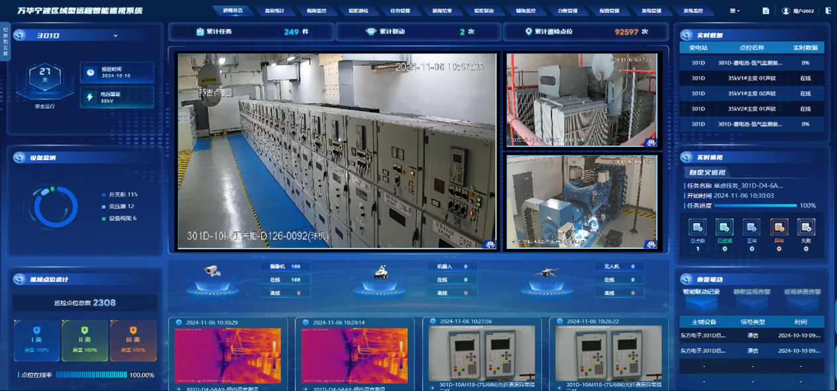837x391 pixels.
Task: Click the 失败 failed count icon
Action: (x=806, y=228)
